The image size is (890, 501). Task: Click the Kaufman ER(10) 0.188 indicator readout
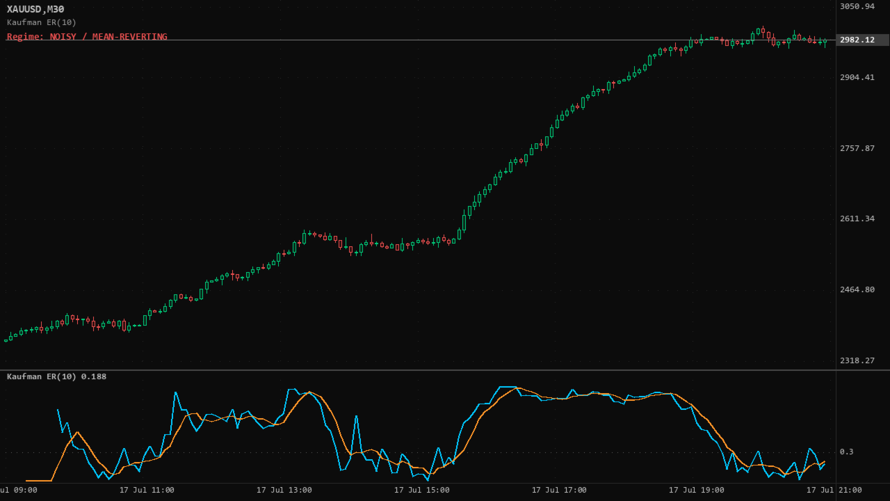tap(56, 376)
